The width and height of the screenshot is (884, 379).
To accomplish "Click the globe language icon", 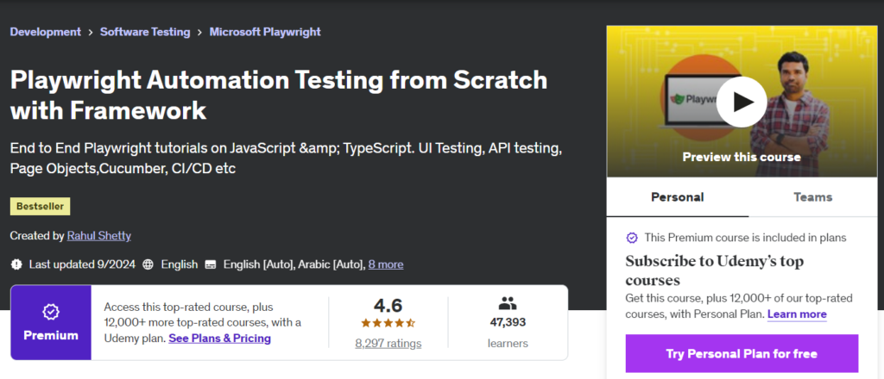I will point(148,264).
